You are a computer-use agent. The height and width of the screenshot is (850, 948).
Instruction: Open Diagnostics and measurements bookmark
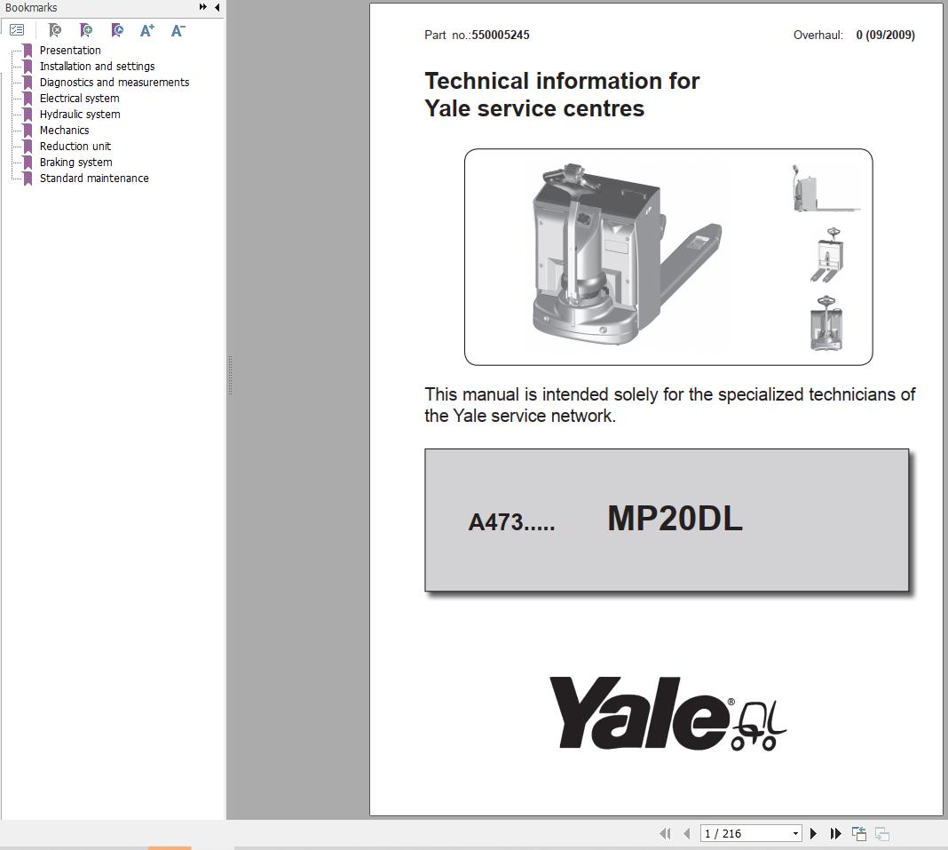tap(115, 83)
